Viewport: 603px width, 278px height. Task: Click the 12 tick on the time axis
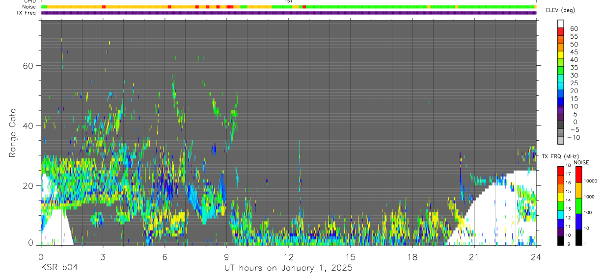288,256
